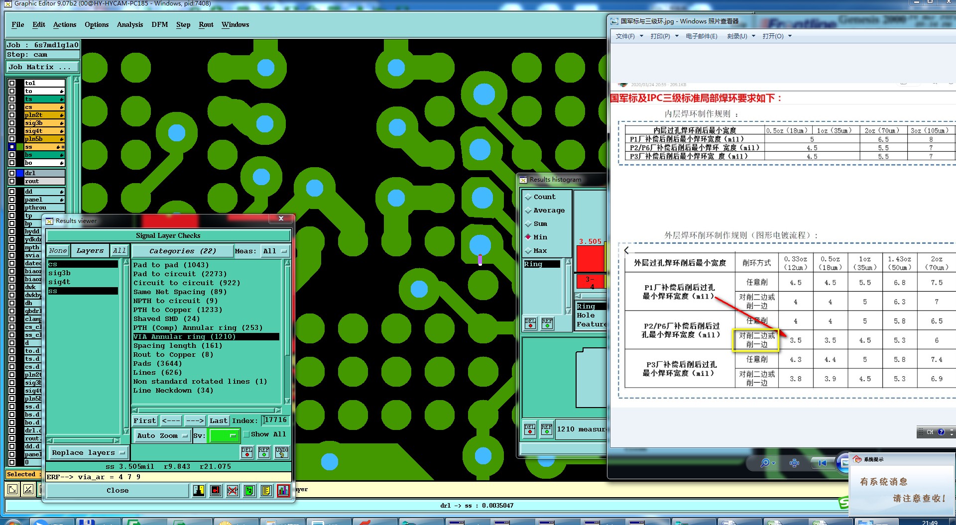956x525 pixels.
Task: Select the Min radio option
Action: [x=528, y=237]
